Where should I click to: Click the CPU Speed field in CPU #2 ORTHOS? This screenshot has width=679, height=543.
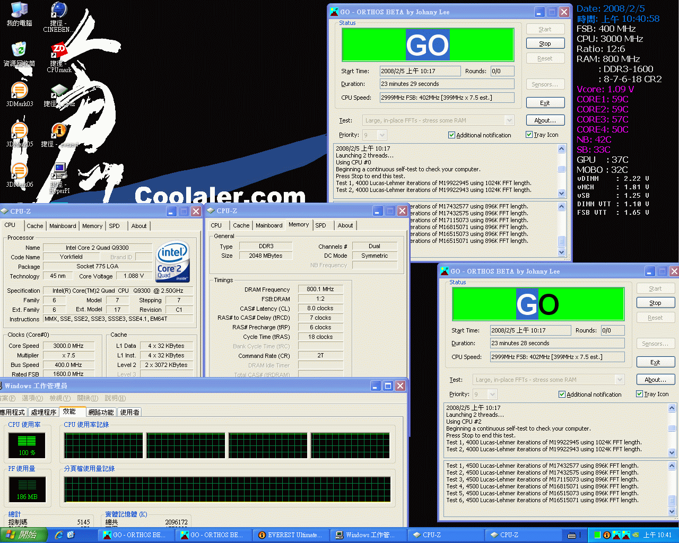557,357
